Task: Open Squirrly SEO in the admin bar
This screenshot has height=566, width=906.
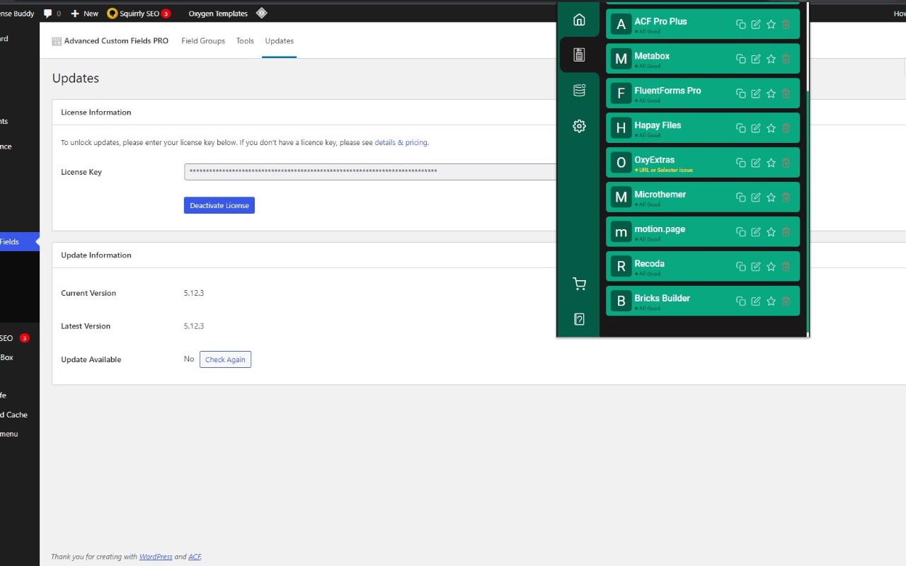Action: [139, 13]
